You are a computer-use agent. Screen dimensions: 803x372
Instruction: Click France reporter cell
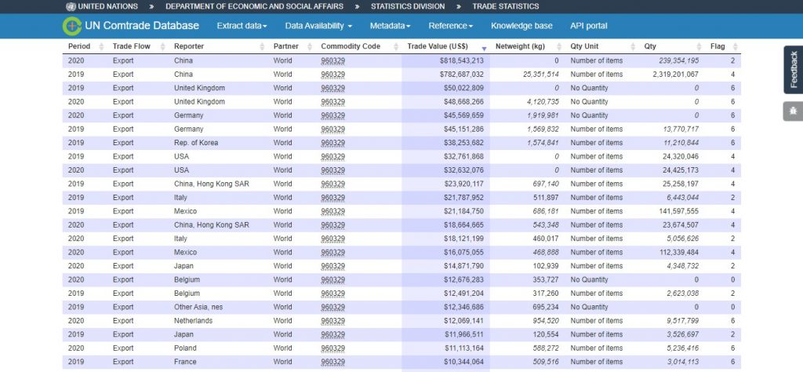click(x=185, y=362)
